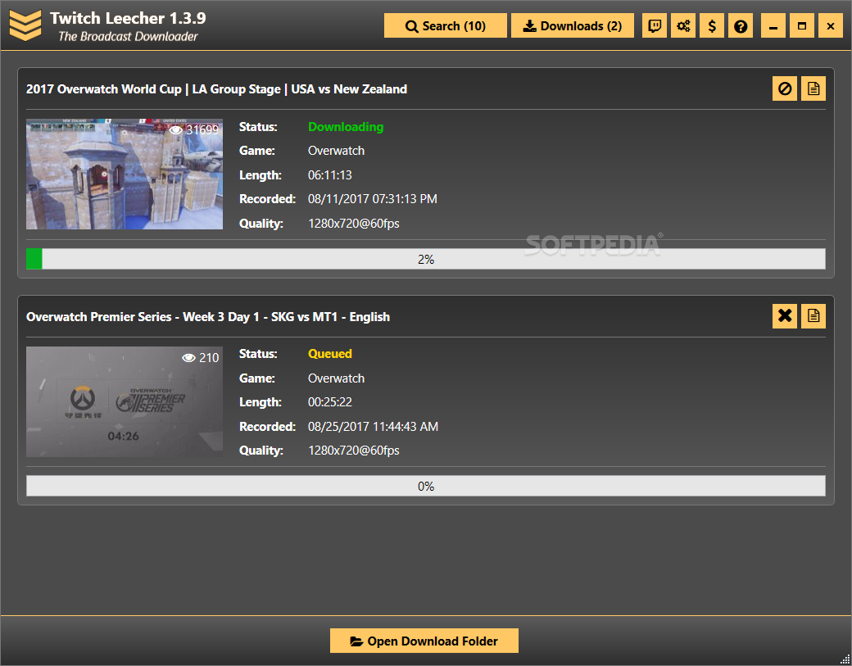The height and width of the screenshot is (666, 852).
Task: Click the Overwatch World Cup video thumbnail
Action: pyautogui.click(x=125, y=174)
